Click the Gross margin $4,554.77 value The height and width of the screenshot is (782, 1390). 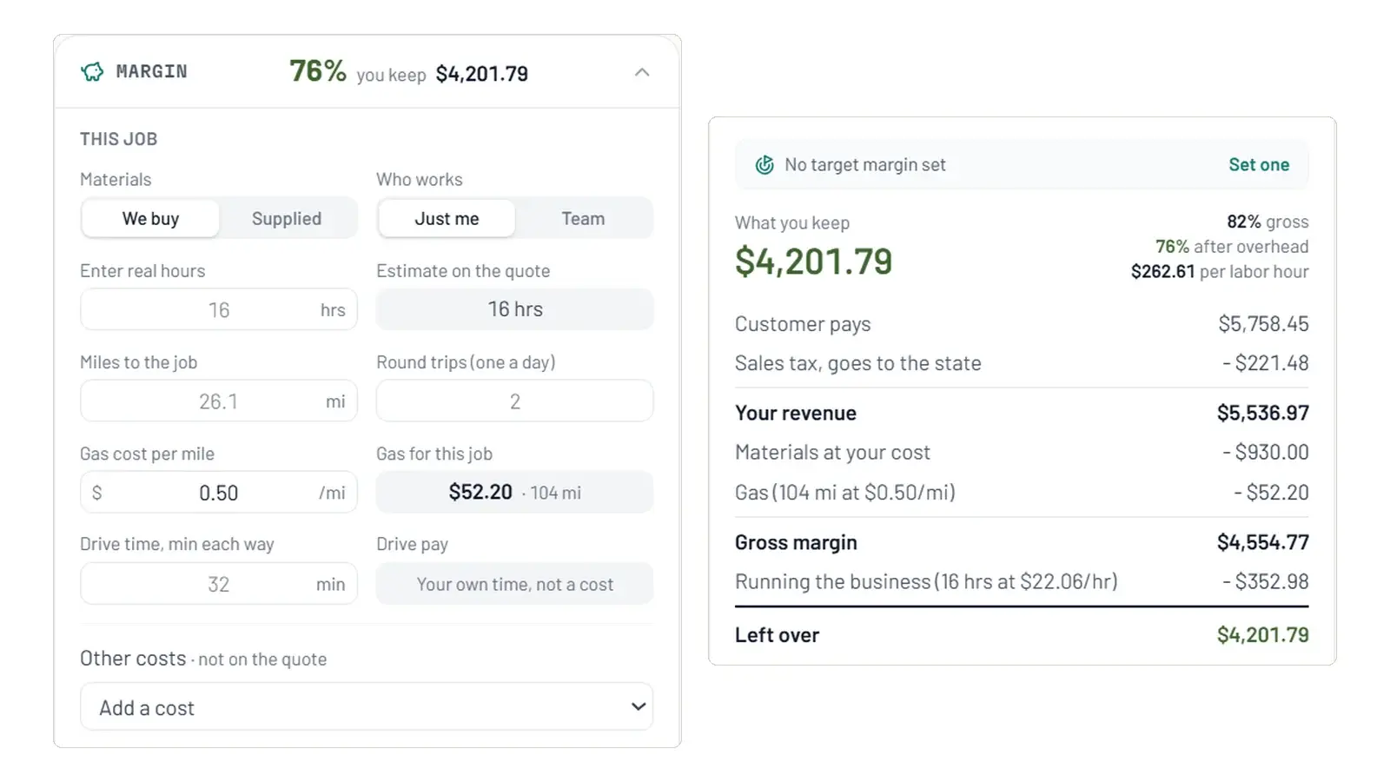pyautogui.click(x=1263, y=542)
